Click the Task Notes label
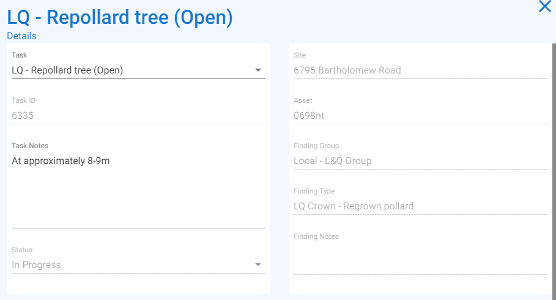 30,146
